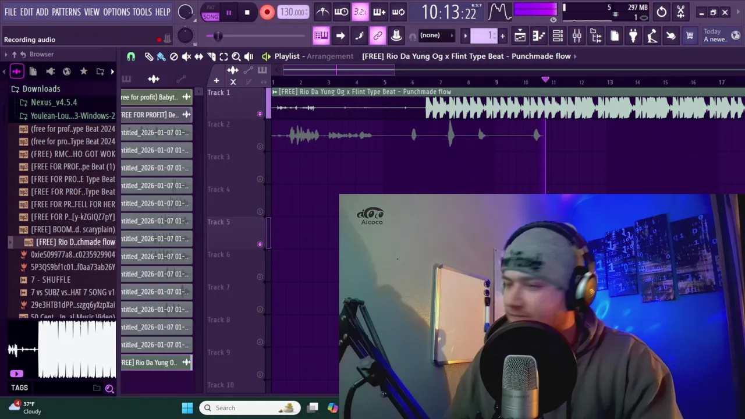
Task: Click the master pitch knob
Action: 185,35
